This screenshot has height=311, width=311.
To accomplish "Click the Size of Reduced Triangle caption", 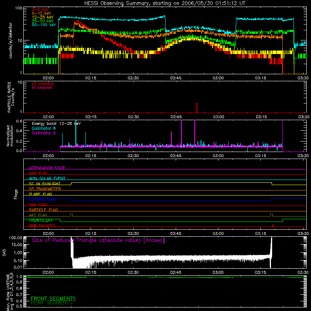I will point(98,240).
